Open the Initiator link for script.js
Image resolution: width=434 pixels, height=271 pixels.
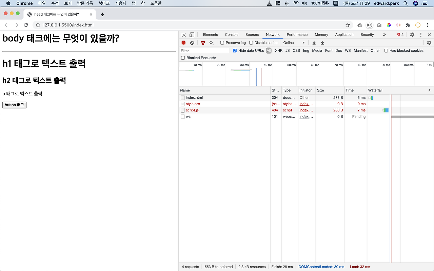[x=306, y=110]
